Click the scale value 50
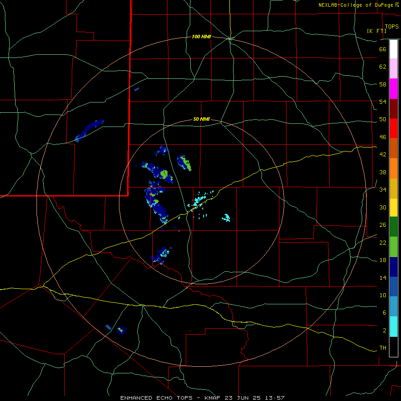Screen dimensions: 401x401 (x=383, y=119)
